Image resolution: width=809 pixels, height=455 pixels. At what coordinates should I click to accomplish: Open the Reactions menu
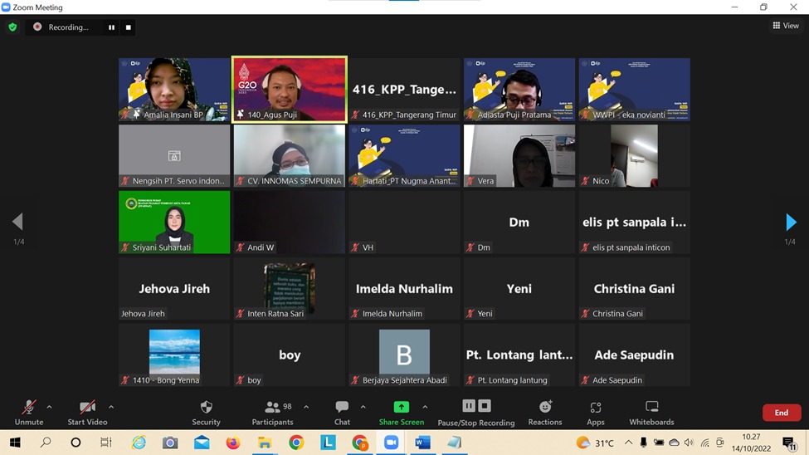point(545,412)
